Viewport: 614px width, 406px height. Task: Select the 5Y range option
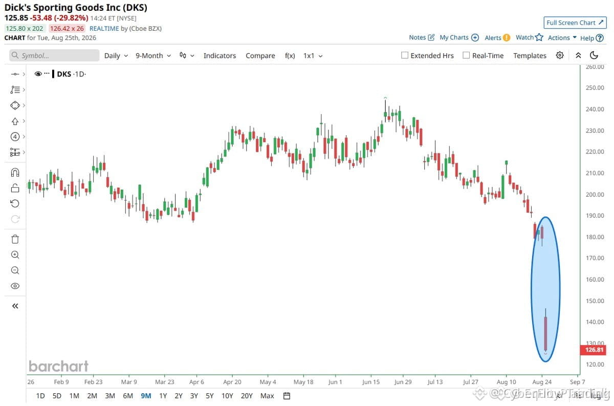point(210,396)
